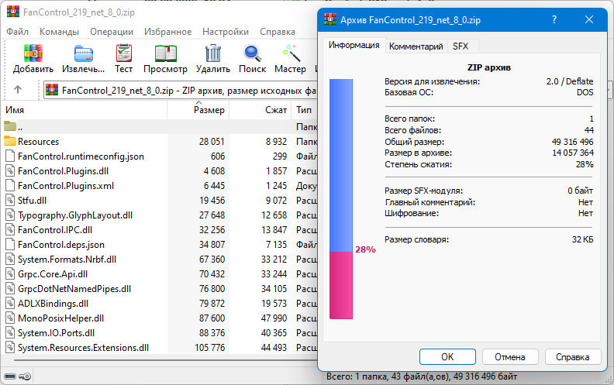Open the Файл menu

coord(17,32)
